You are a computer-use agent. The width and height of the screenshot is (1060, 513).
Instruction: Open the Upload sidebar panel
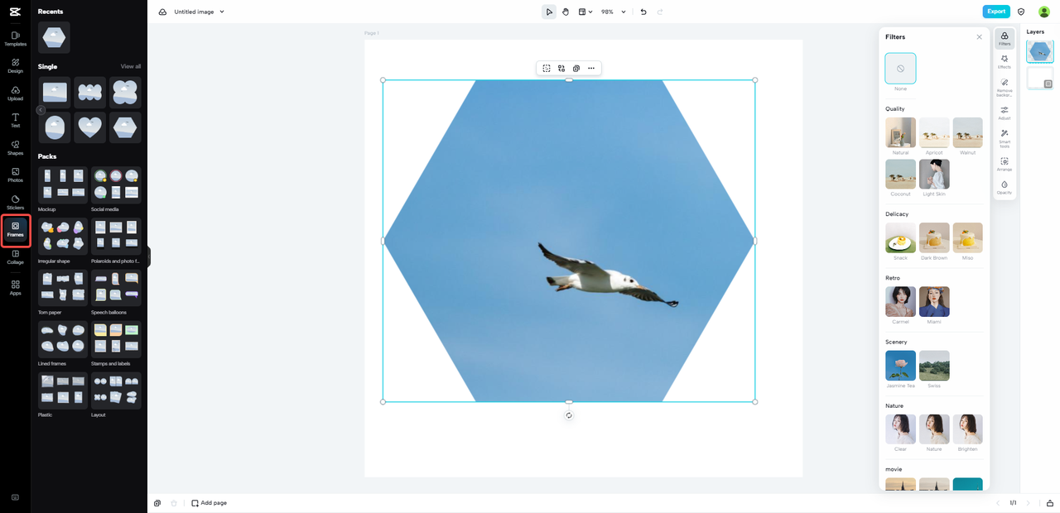pos(15,93)
